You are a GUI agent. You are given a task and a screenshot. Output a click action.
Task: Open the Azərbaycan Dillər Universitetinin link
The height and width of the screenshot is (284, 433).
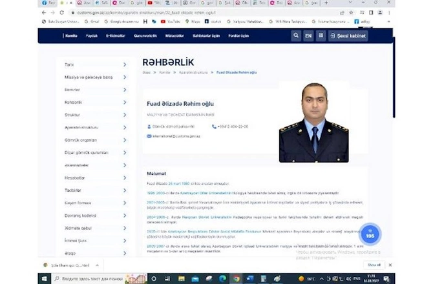(x=206, y=193)
